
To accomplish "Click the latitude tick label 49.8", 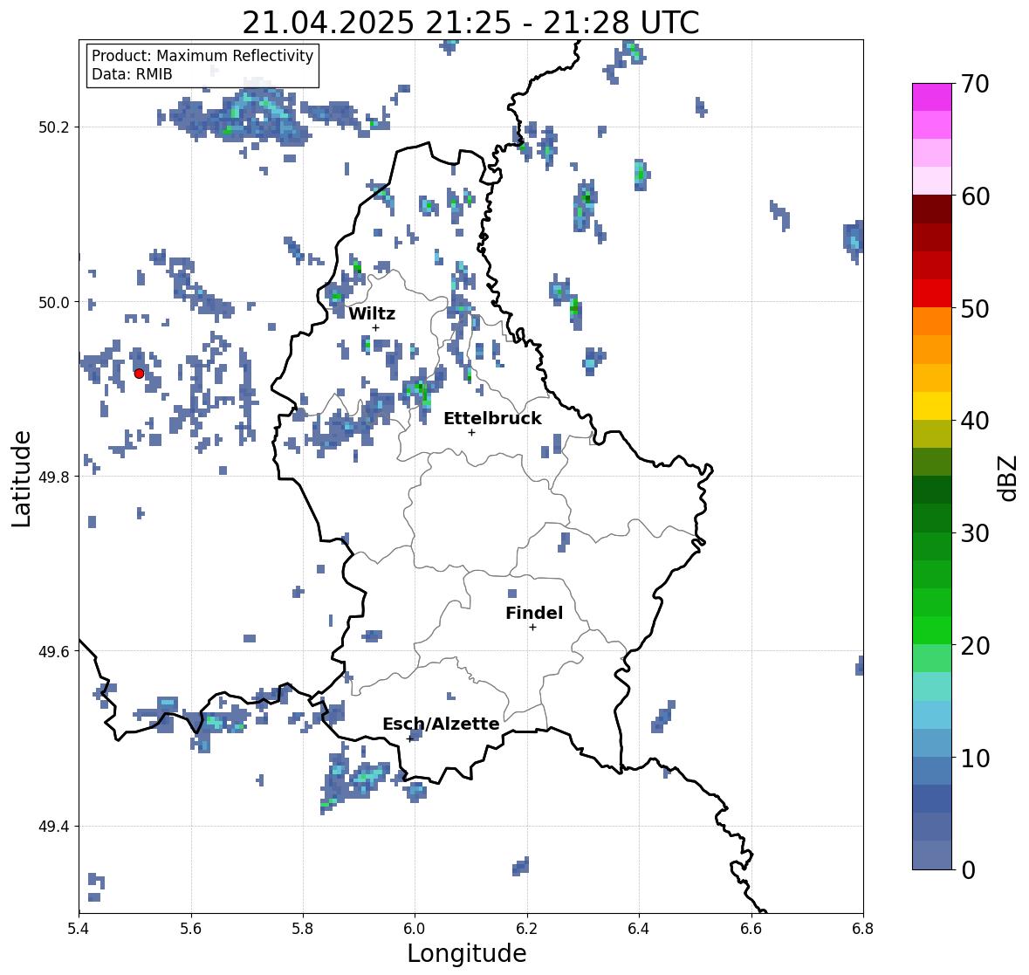I will [54, 477].
